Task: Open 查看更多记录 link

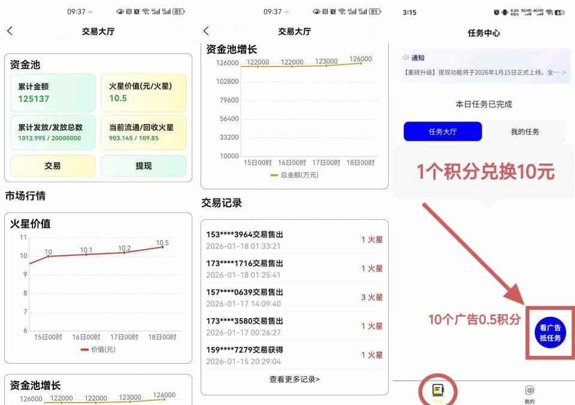Action: (x=294, y=379)
